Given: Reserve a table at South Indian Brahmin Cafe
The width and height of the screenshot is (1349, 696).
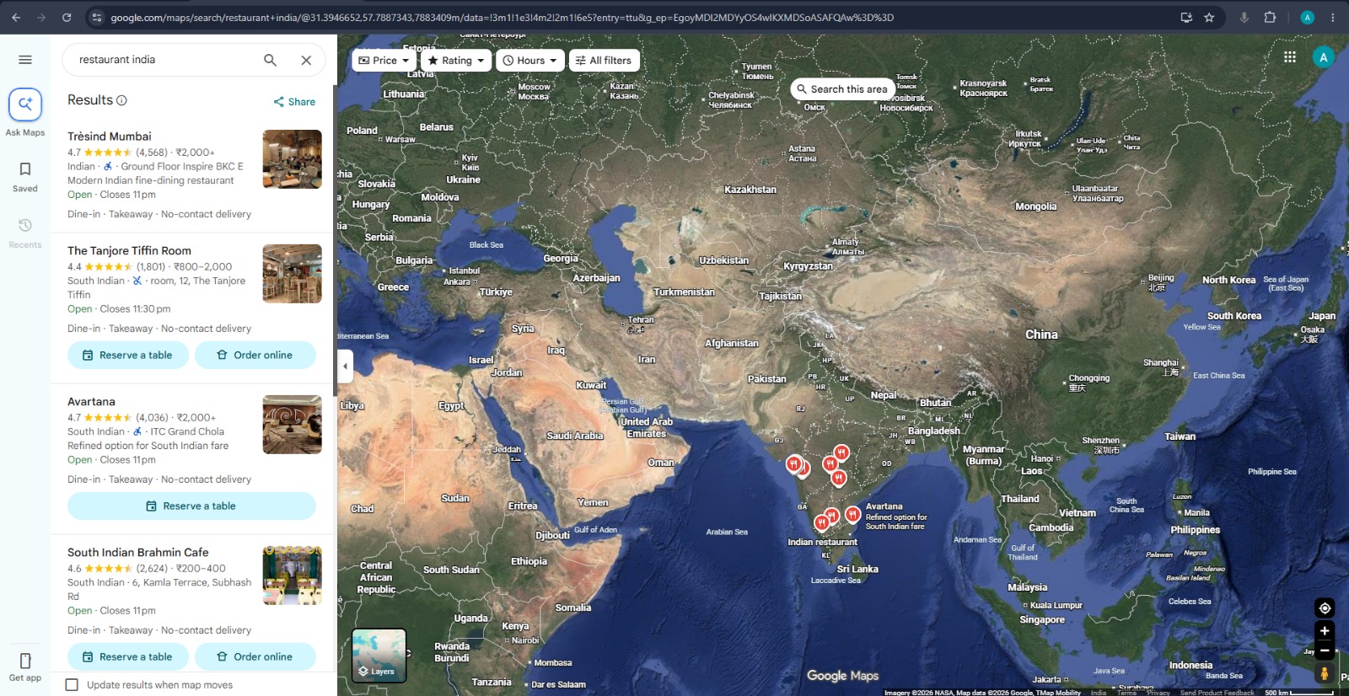Looking at the screenshot, I should point(127,657).
